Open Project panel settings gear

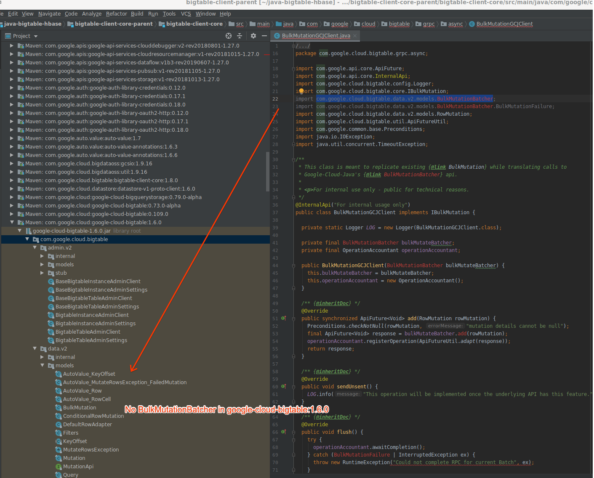point(253,36)
